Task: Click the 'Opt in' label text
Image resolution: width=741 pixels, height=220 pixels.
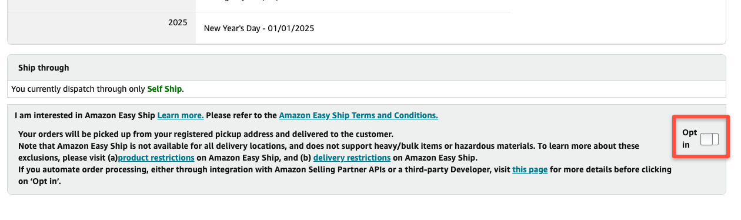Action: [x=689, y=138]
